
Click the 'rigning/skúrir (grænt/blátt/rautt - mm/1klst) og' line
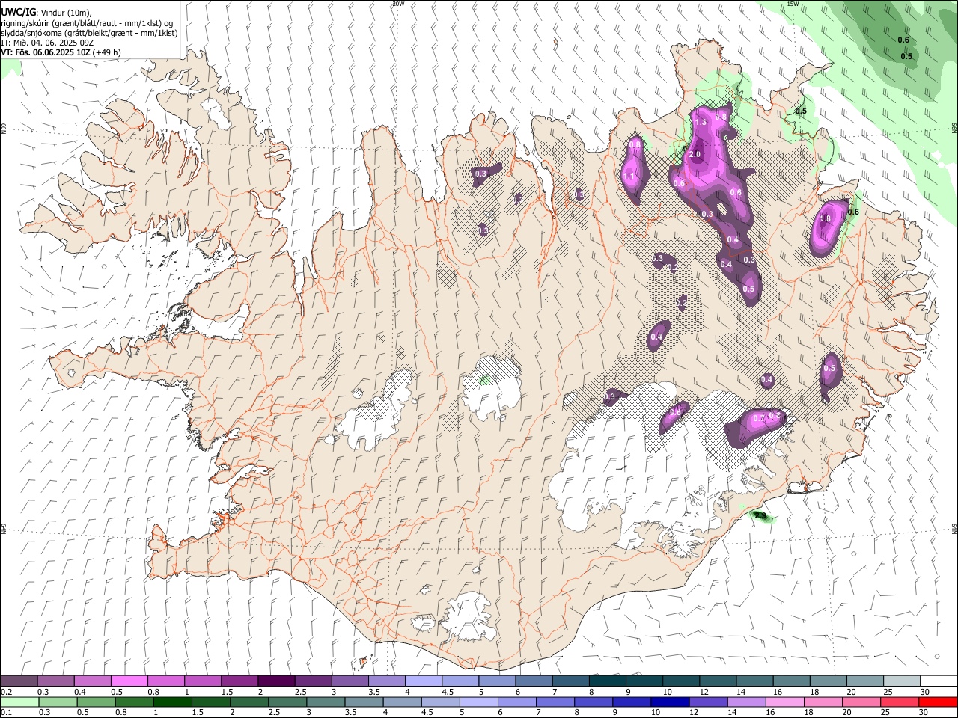click(88, 23)
